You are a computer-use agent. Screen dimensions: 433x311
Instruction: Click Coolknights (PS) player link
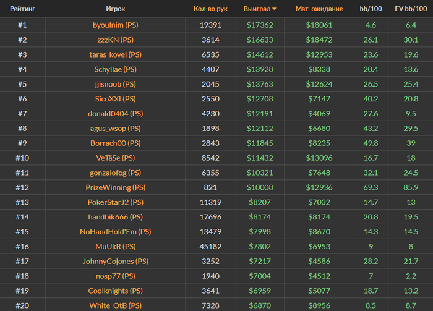point(116,291)
